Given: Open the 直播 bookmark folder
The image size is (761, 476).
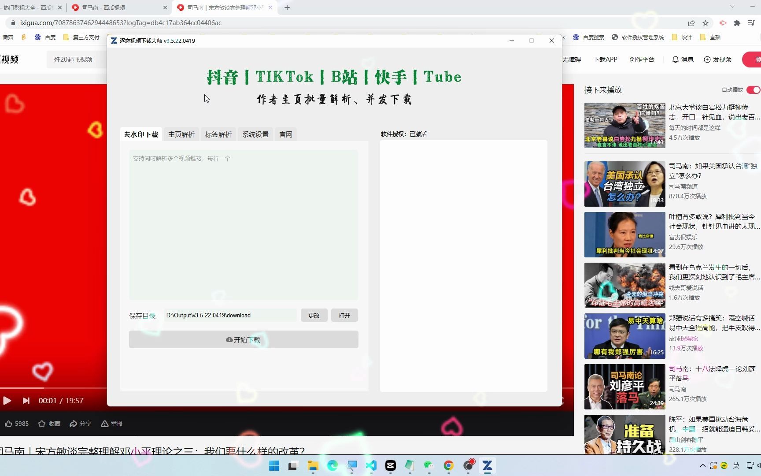Looking at the screenshot, I should (710, 37).
